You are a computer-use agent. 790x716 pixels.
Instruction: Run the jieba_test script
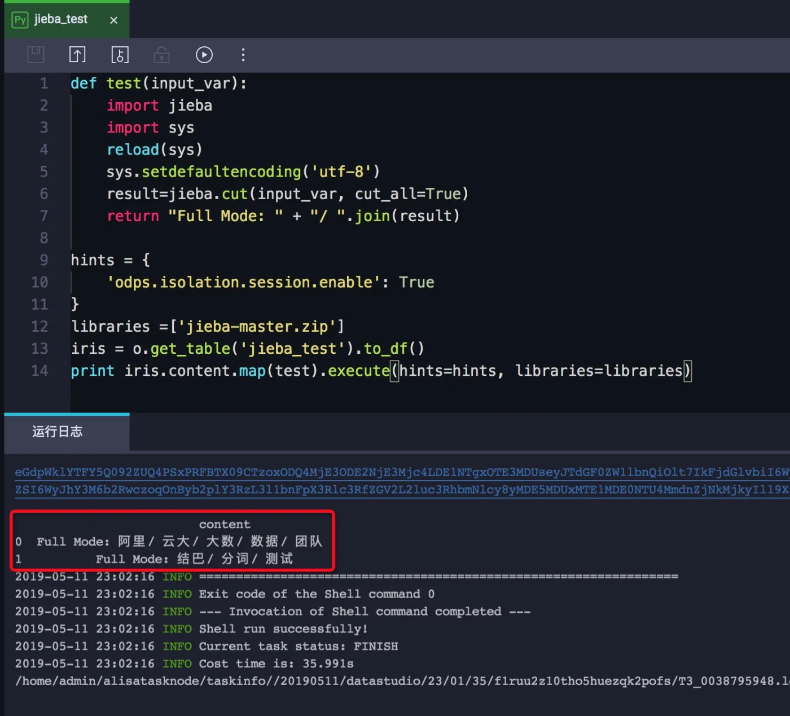click(204, 55)
